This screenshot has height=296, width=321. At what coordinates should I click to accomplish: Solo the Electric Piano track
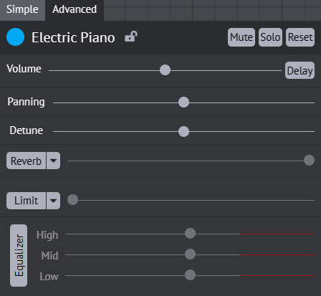[x=270, y=37]
